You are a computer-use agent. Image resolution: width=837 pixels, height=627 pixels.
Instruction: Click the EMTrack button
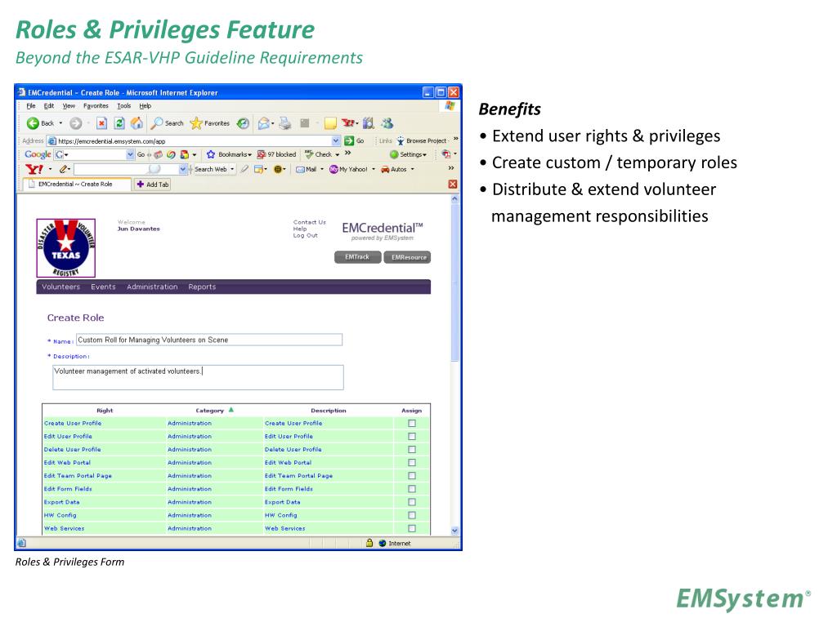[x=358, y=257]
